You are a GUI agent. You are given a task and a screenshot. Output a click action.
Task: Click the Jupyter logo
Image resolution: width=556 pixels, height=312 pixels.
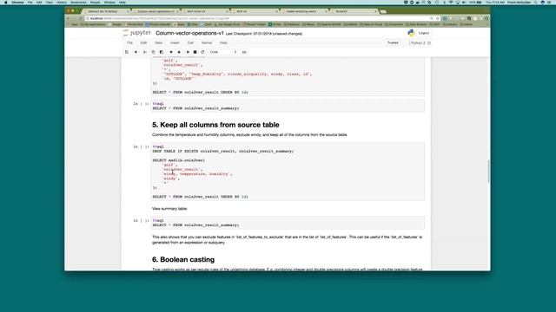point(137,33)
